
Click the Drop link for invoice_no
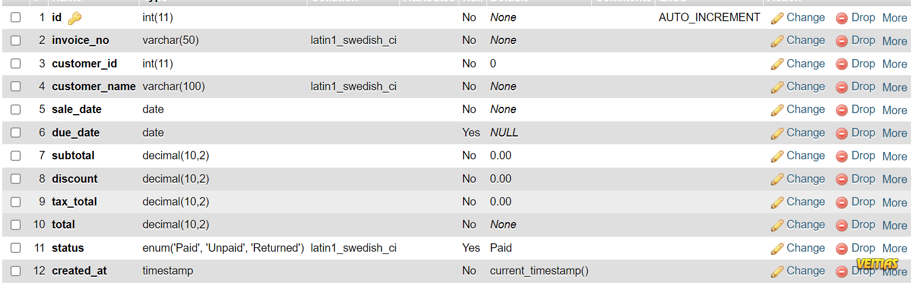click(x=863, y=40)
